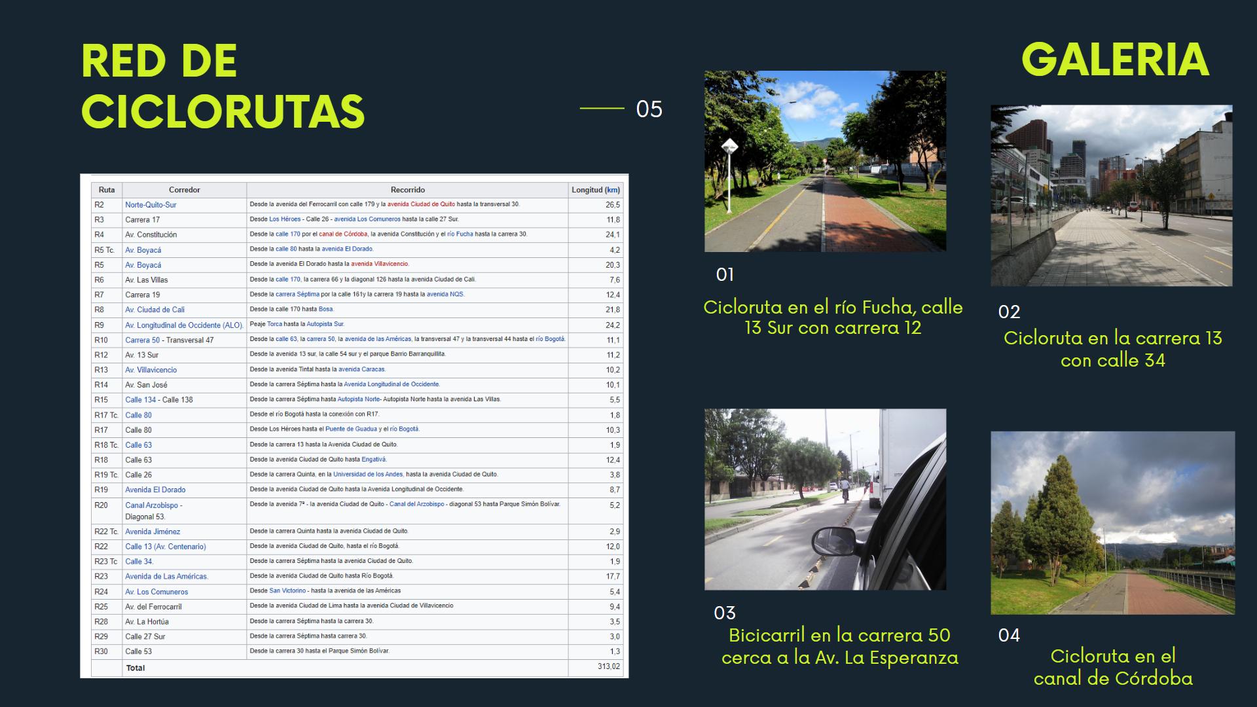The image size is (1257, 707).
Task: Open the Norte-Quito-Sur corridor link
Action: point(151,205)
